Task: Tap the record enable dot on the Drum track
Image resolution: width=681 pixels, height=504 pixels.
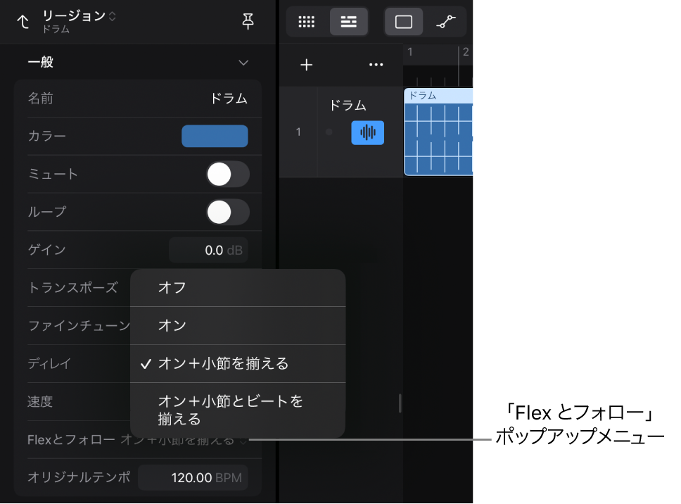Action: (x=327, y=132)
